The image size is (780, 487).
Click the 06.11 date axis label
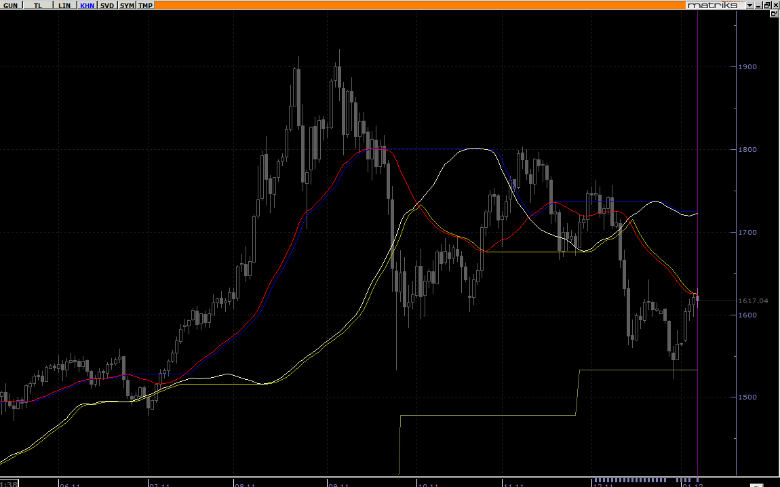[x=70, y=484]
